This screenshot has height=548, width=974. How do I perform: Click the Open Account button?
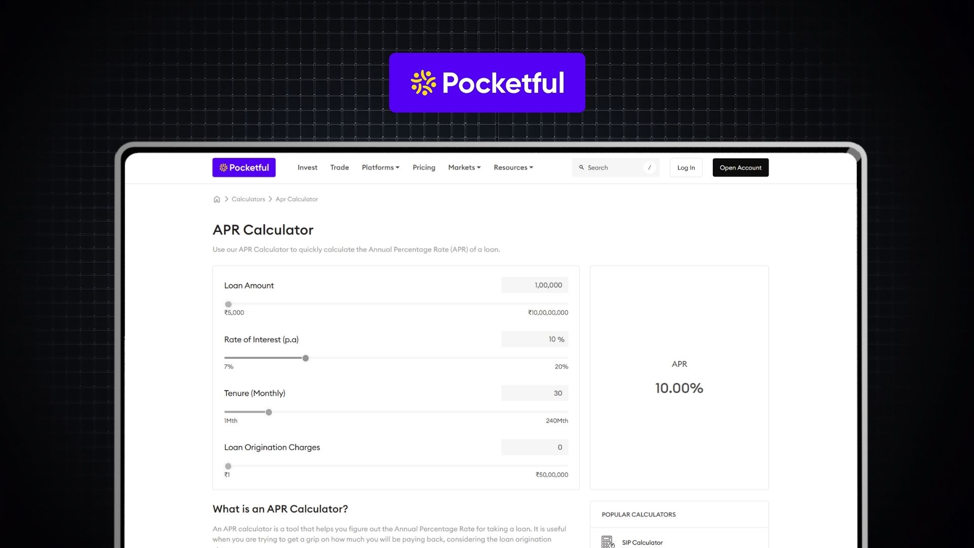[x=740, y=167]
